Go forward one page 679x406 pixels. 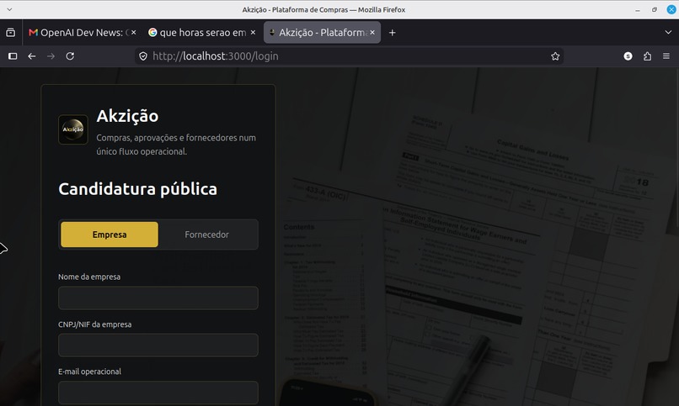51,56
